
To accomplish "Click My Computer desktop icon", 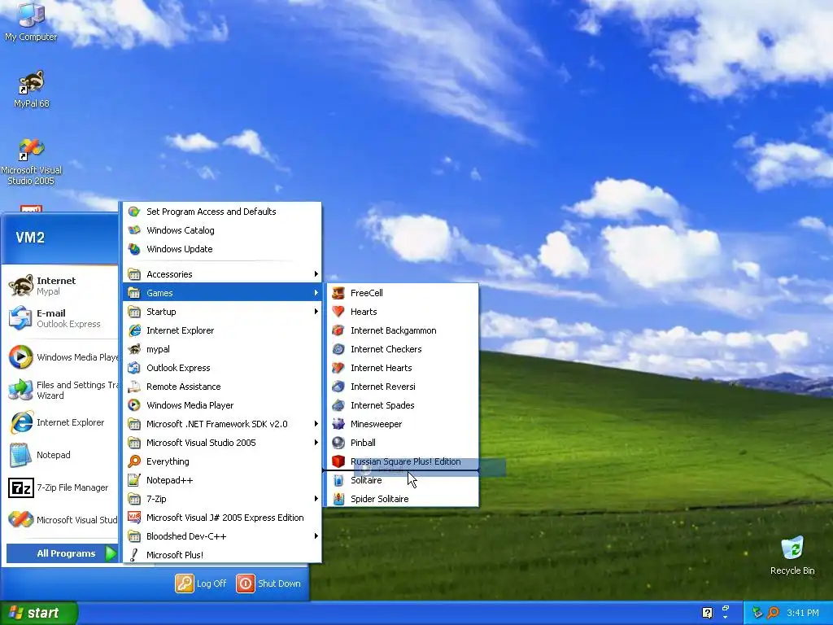I will tap(31, 21).
